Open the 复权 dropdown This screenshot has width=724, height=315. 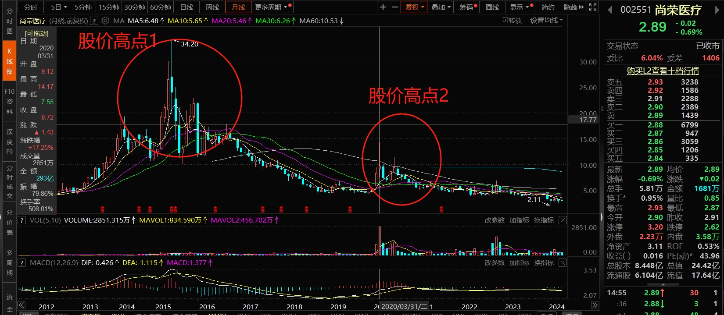(x=415, y=7)
